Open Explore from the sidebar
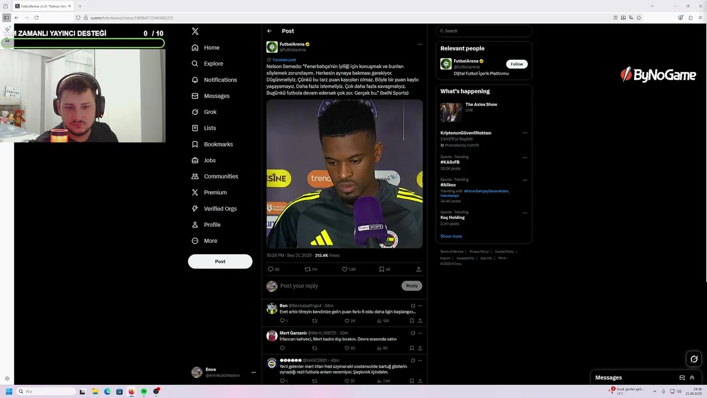This screenshot has width=707, height=398. 207,64
